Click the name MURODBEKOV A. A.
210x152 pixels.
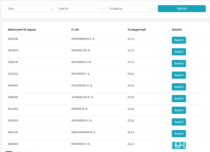point(83,39)
